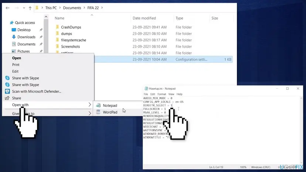Click the Share arrow icon in context menu
This screenshot has height=172, width=306.
point(7,98)
